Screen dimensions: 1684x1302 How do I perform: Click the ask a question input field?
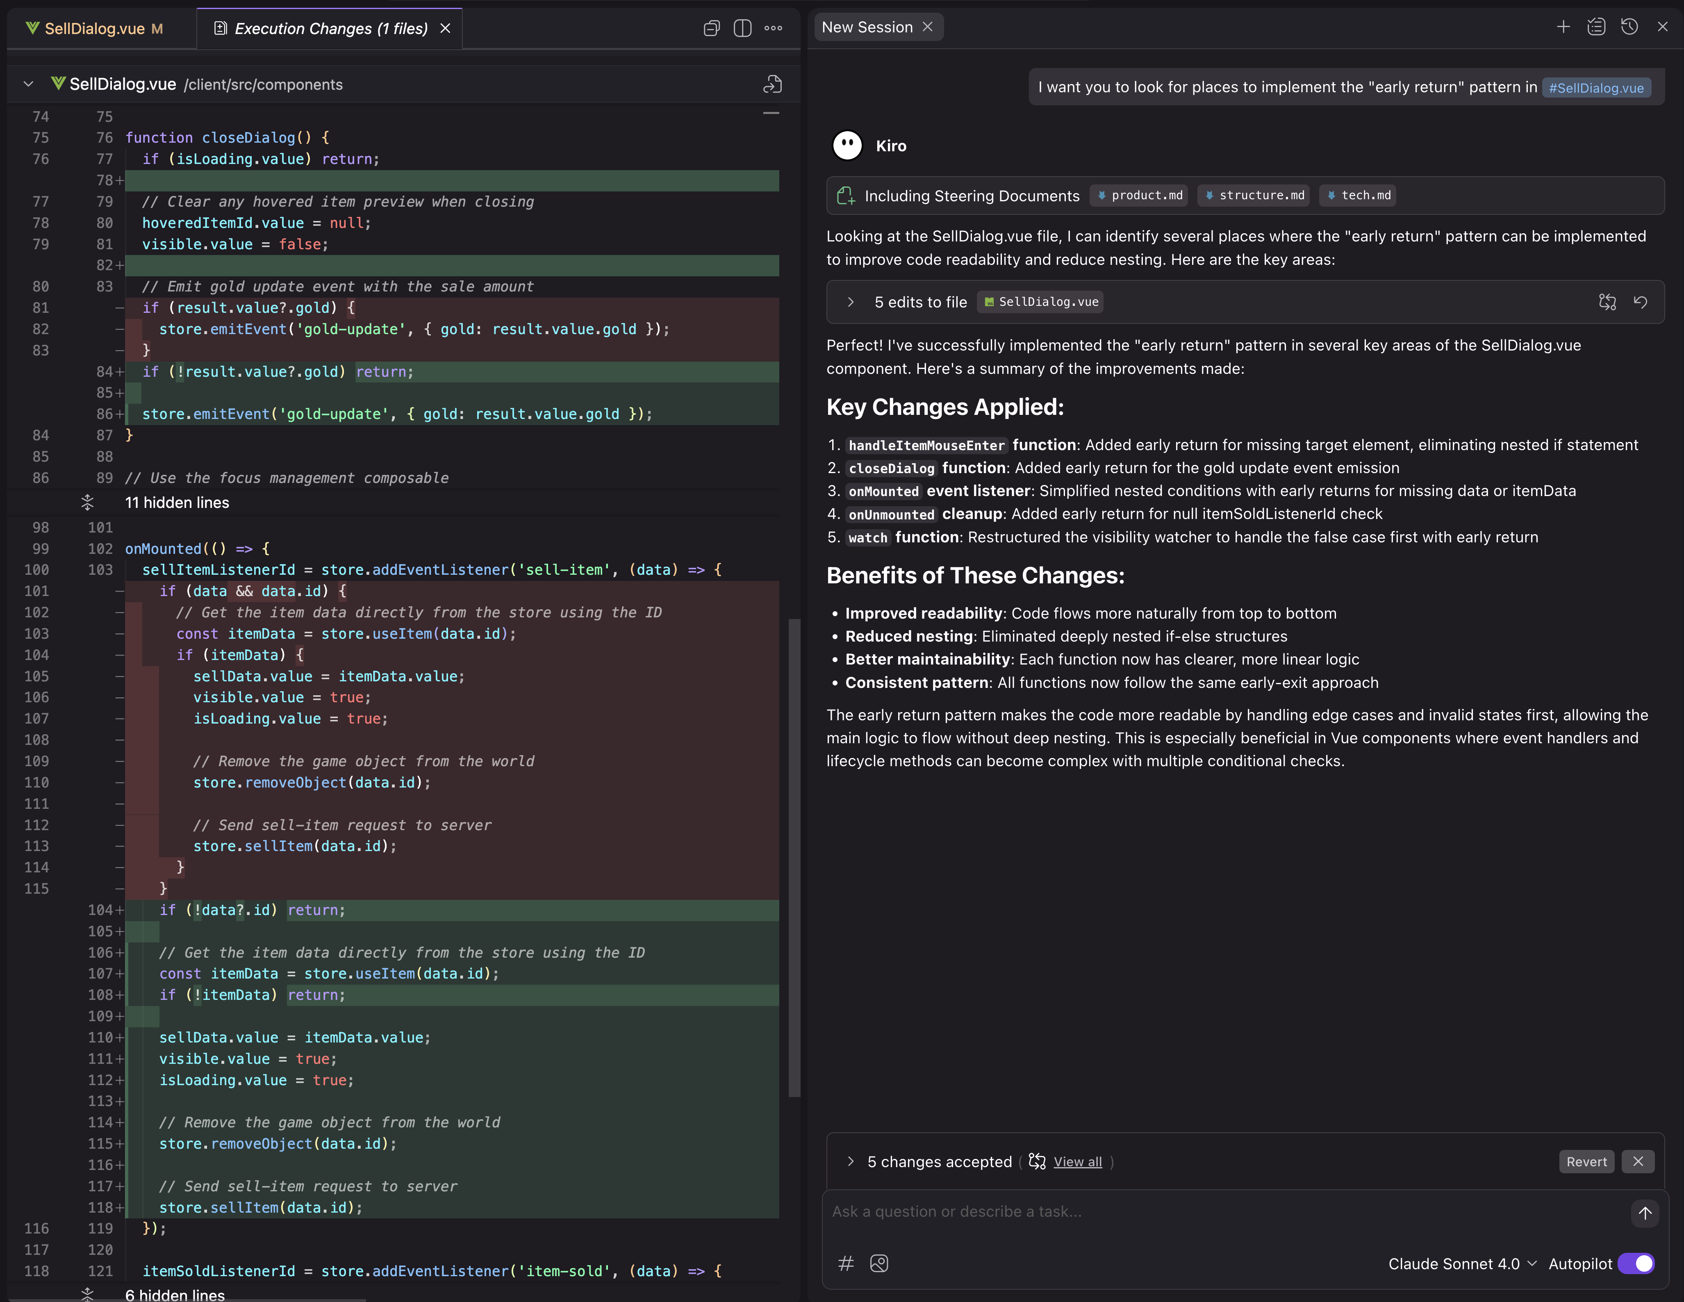(1156, 1212)
